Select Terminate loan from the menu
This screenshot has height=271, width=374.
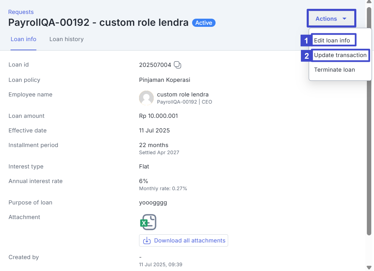[x=334, y=70]
